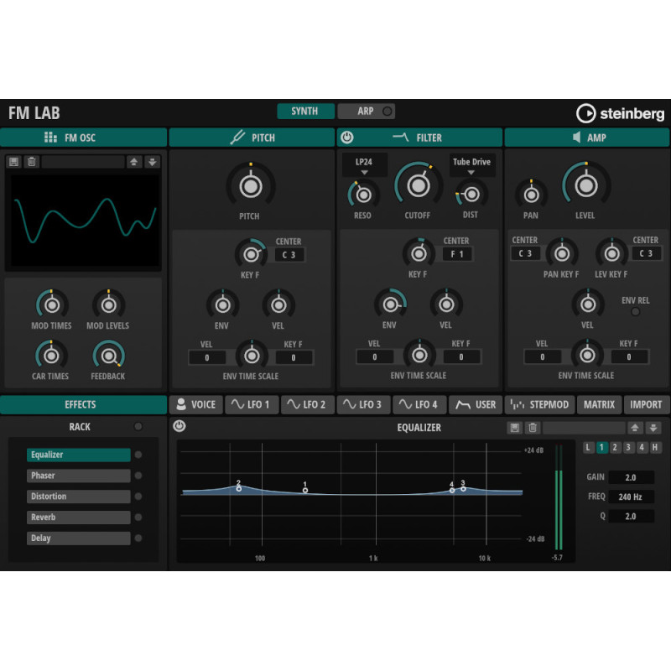Screen dimensions: 671x671
Task: Enable the Reverb effect LED
Action: [138, 518]
